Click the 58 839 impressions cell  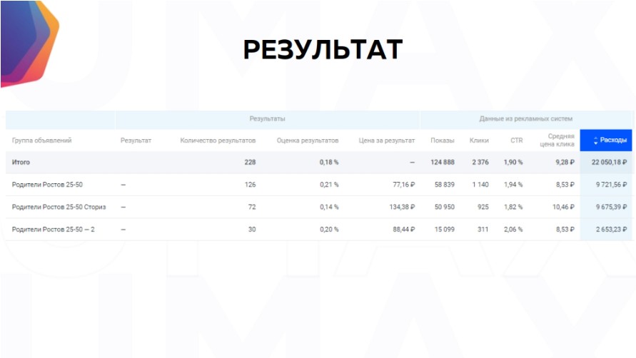click(444, 185)
